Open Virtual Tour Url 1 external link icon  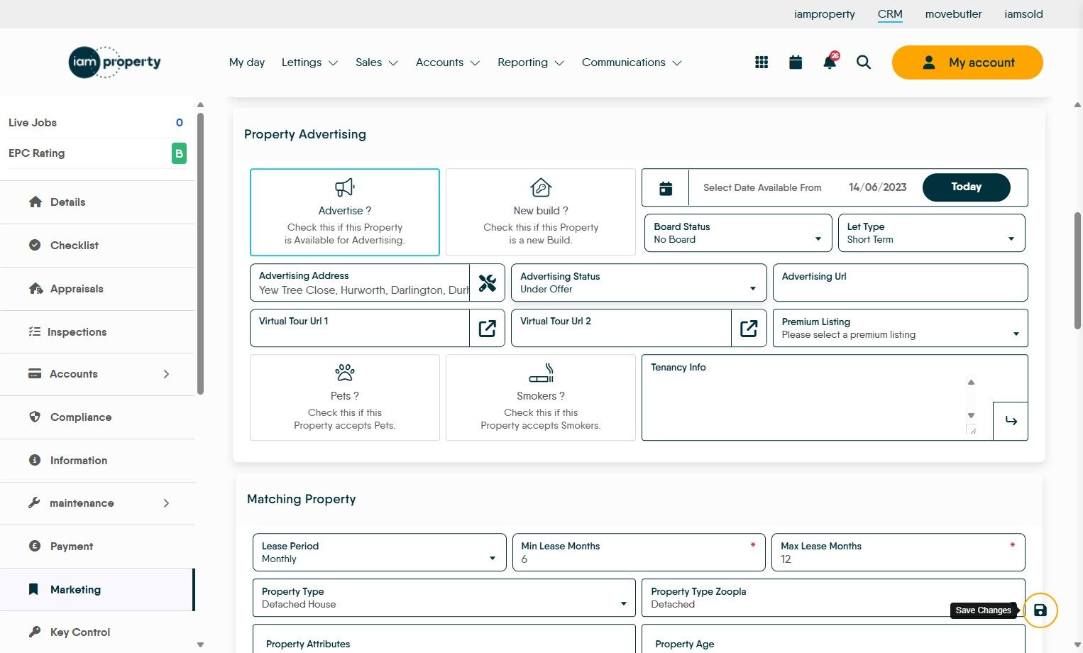tap(488, 329)
